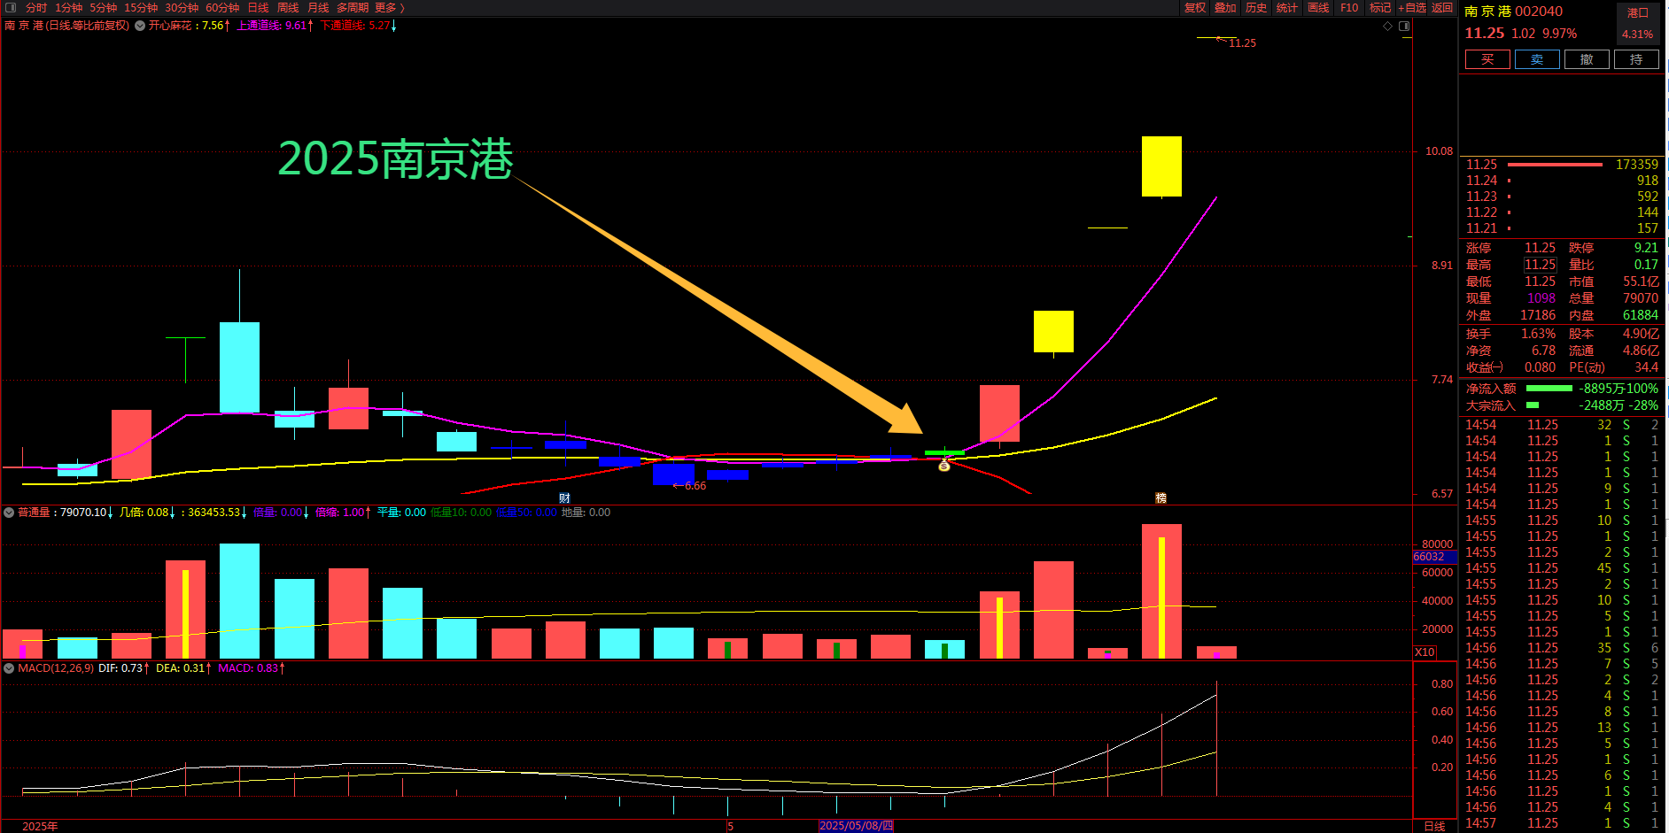The height and width of the screenshot is (833, 1669).
Task: Switch to 1分钟 period
Action: [68, 7]
